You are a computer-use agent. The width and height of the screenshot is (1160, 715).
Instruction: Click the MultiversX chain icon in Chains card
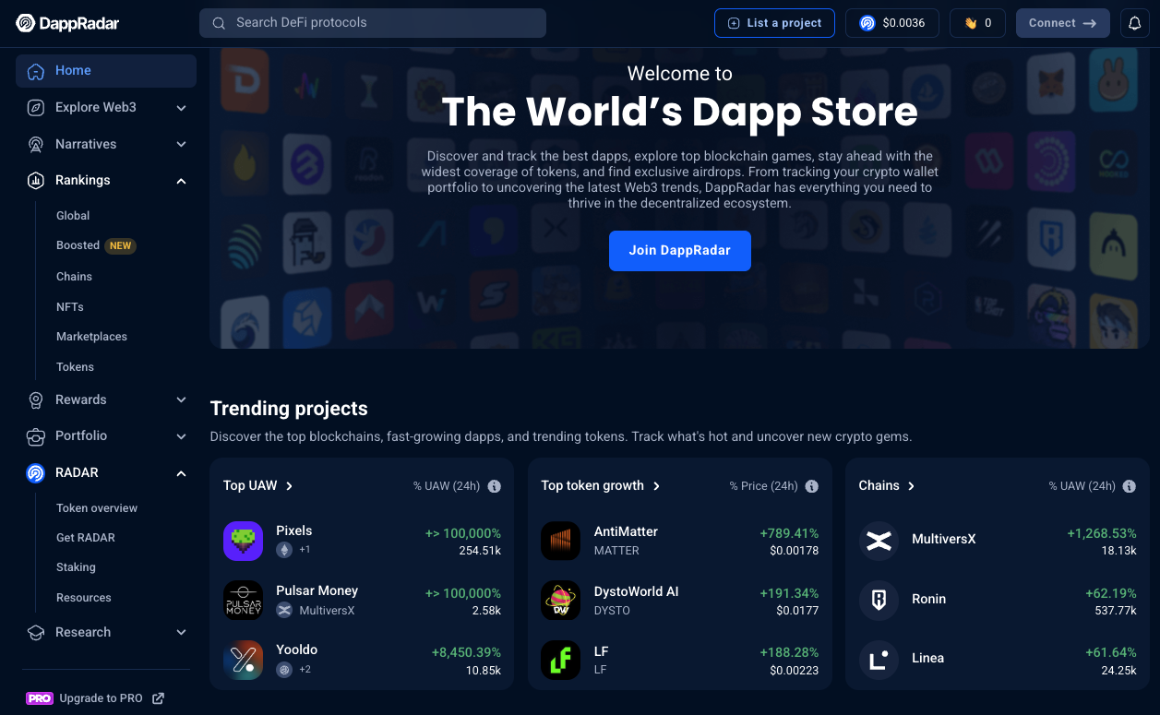click(x=879, y=541)
